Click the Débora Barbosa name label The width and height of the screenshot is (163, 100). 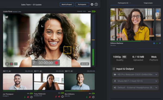click(x=117, y=43)
